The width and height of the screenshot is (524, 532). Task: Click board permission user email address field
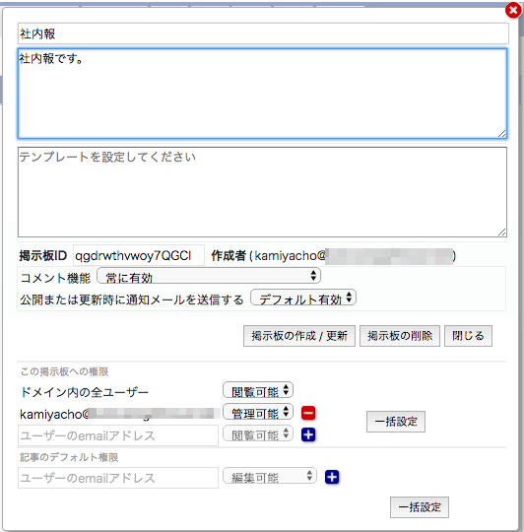[118, 435]
